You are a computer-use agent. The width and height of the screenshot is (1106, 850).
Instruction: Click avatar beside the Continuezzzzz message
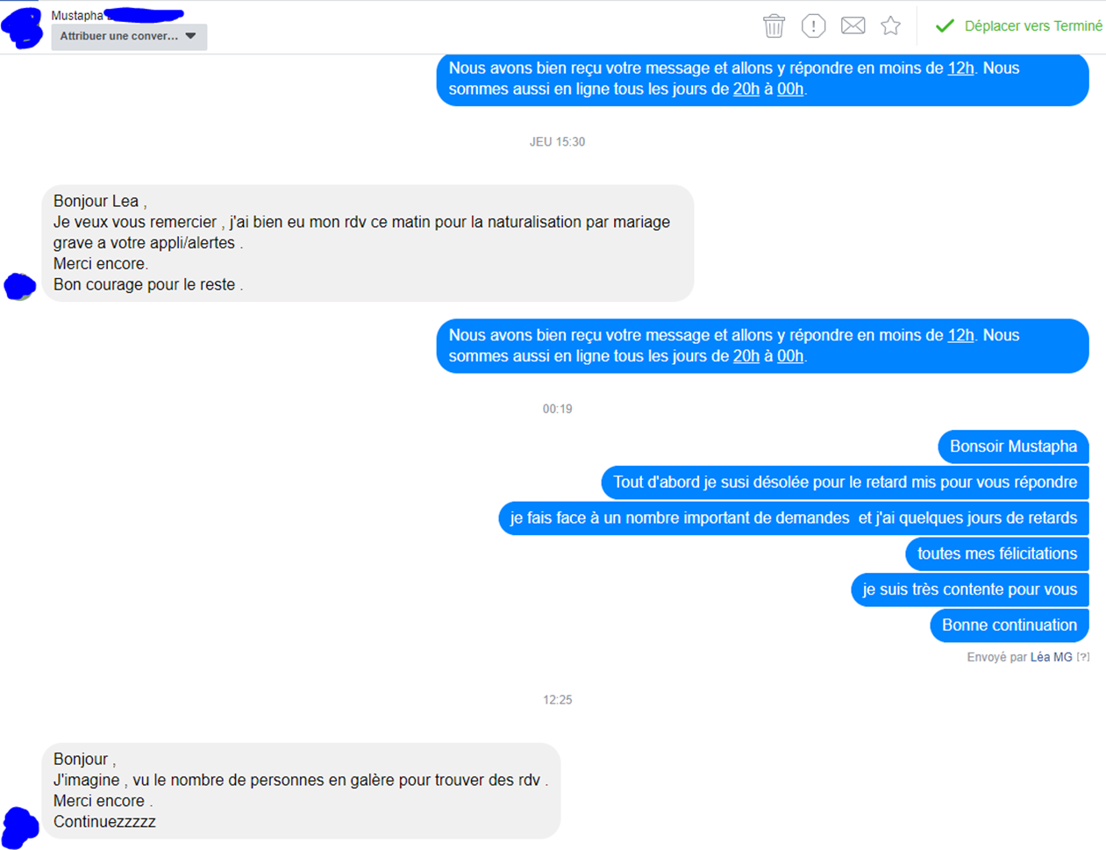pyautogui.click(x=20, y=827)
